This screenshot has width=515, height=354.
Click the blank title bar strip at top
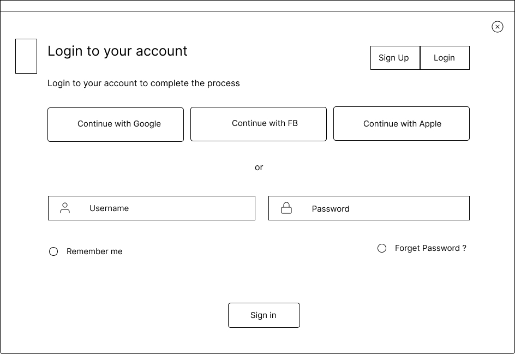coord(257,5)
